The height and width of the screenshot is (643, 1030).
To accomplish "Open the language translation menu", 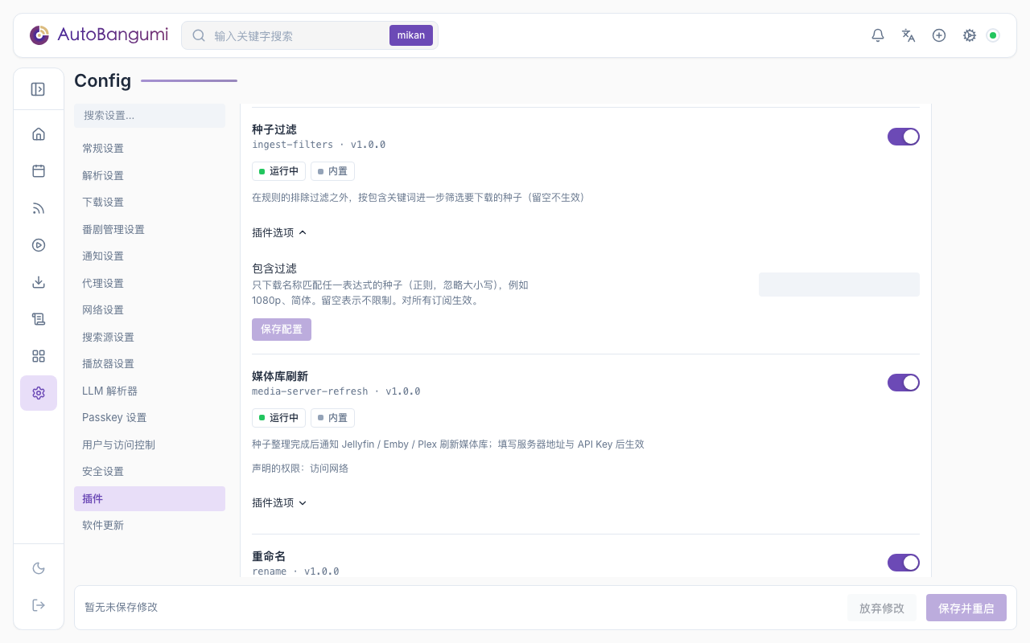I will [908, 35].
